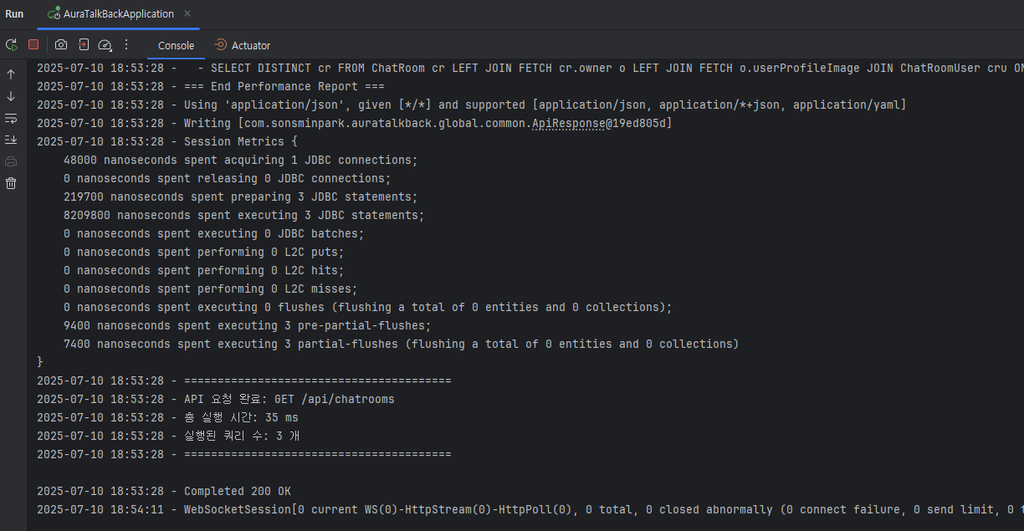Viewport: 1024px width, 531px height.
Task: Clear all console output with the trash icon
Action: pos(11,183)
